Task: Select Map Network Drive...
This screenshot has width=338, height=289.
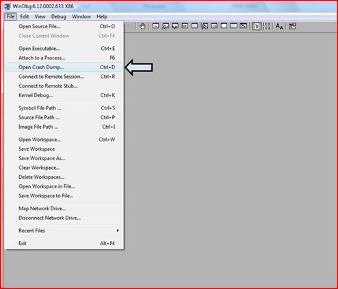Action: coord(64,208)
